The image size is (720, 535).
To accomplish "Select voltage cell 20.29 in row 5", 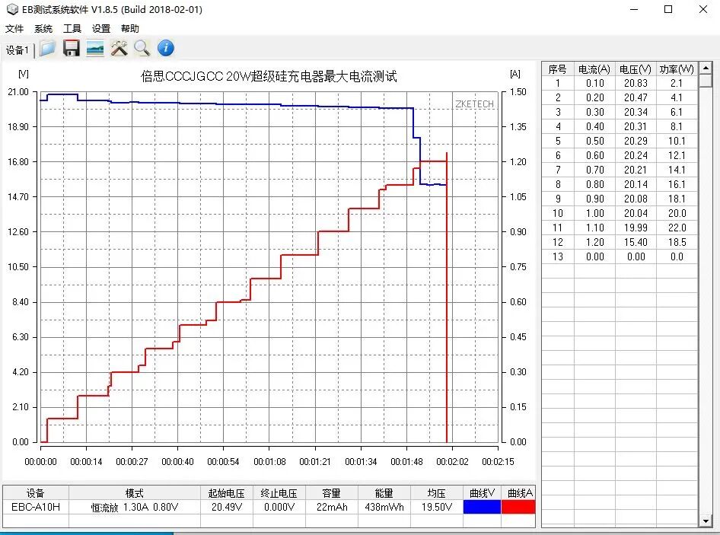I will coord(636,141).
